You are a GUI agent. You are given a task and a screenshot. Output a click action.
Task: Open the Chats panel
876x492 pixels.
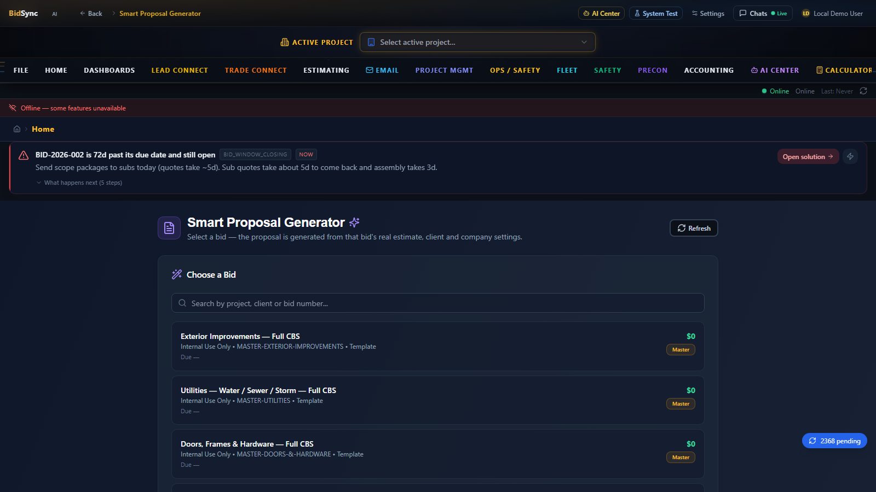[x=763, y=13]
